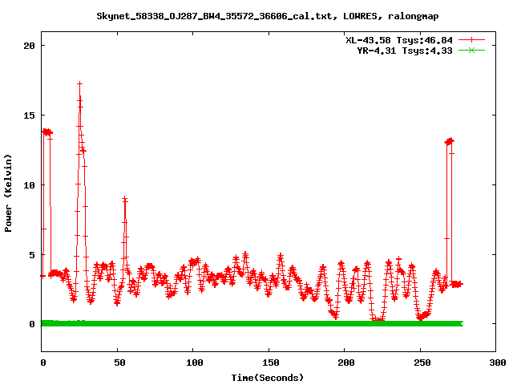The width and height of the screenshot is (513, 385).
Task: Click the x-axis tick label 200
Action: 346,363
